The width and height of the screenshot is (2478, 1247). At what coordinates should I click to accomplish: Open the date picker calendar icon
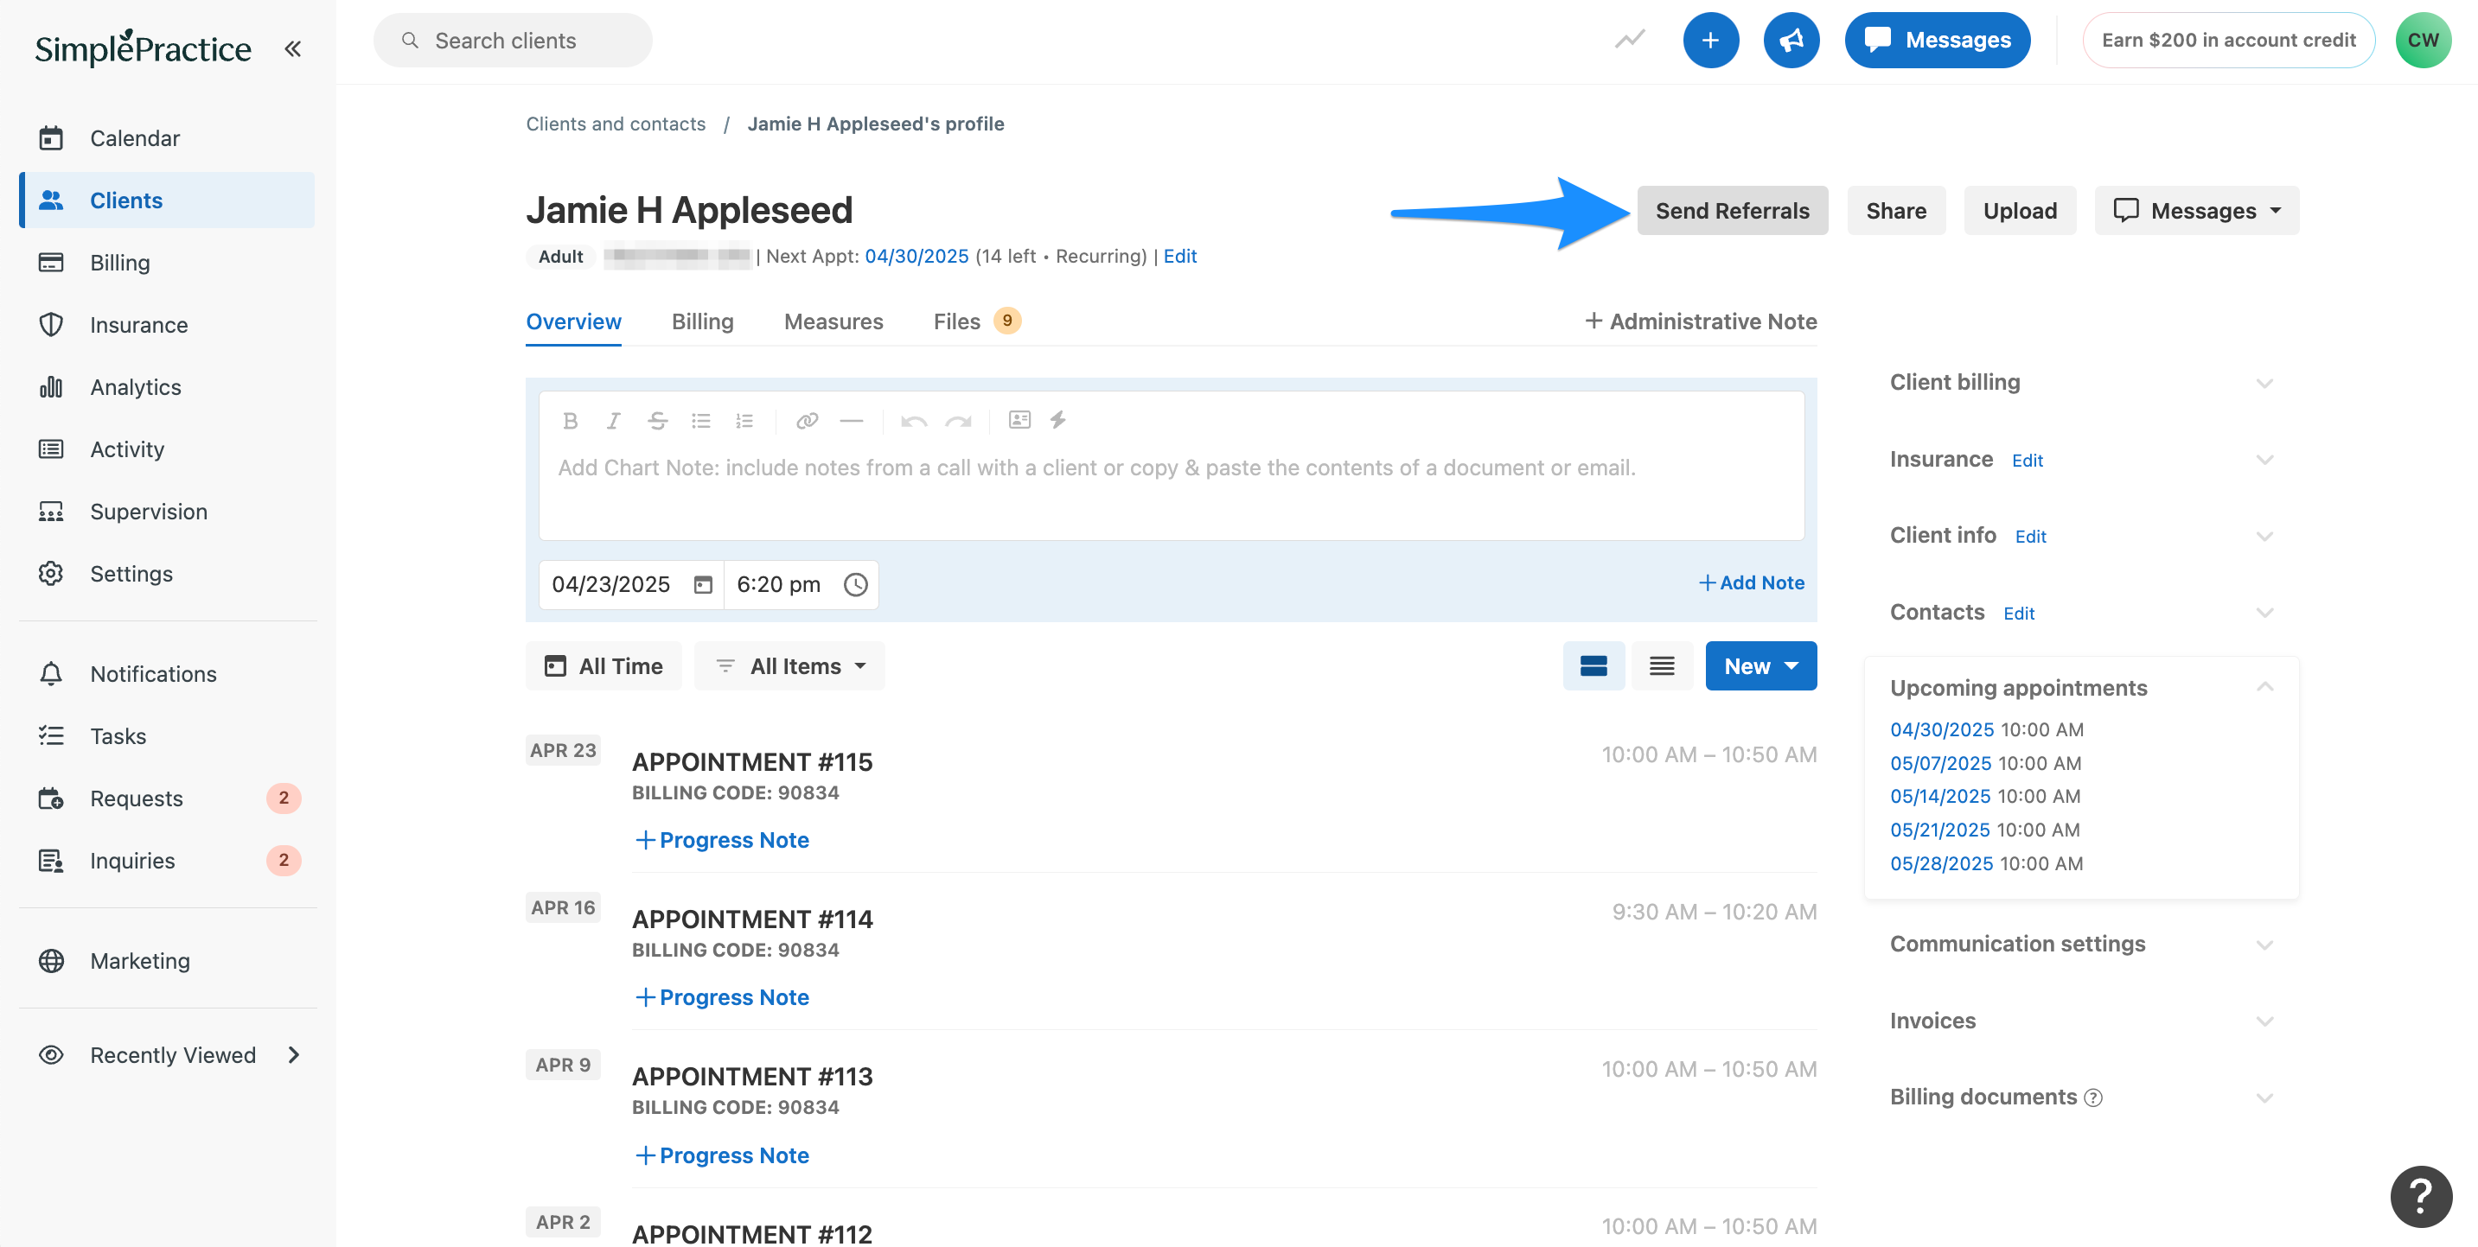tap(703, 584)
